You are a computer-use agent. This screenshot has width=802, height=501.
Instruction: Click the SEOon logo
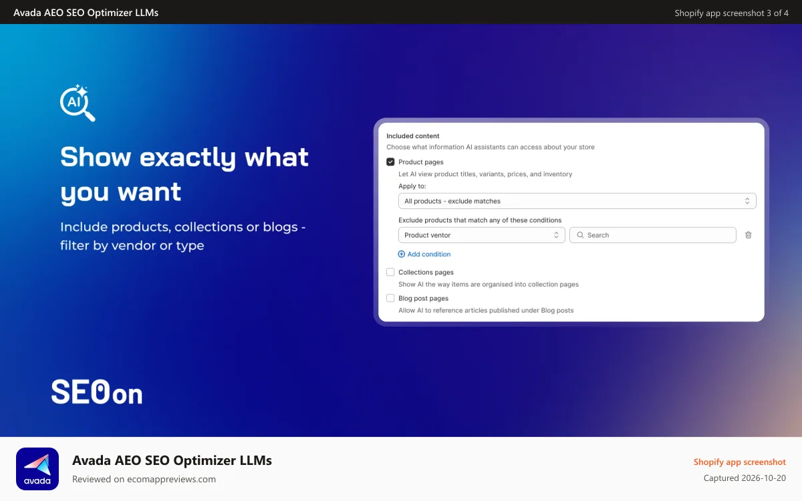pos(97,392)
